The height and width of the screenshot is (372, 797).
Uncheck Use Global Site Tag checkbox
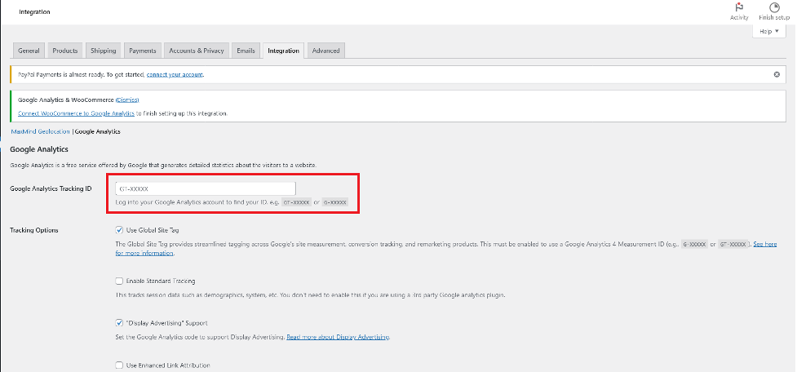tap(119, 230)
